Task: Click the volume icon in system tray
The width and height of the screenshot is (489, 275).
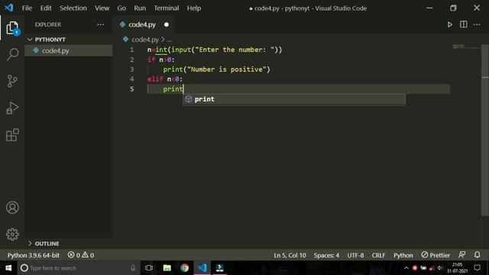Action: 440,268
